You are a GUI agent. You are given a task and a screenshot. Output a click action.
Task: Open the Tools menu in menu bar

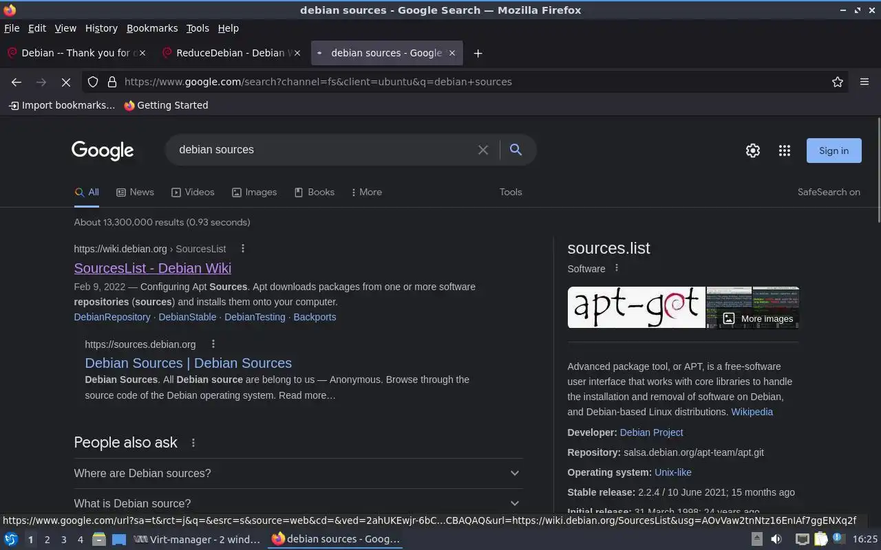coord(198,28)
